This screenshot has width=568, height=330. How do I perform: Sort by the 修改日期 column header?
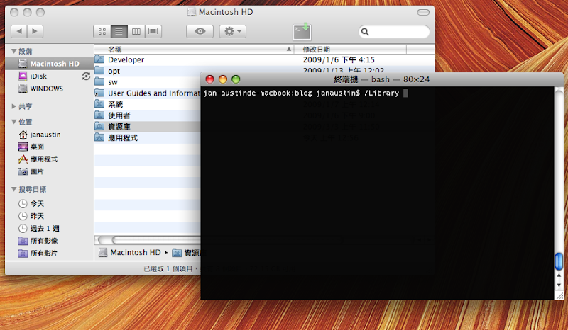[x=350, y=49]
